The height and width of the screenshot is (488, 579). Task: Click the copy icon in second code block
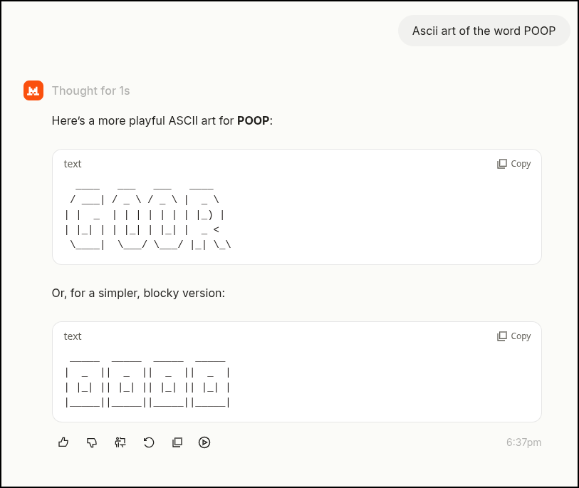tap(502, 336)
